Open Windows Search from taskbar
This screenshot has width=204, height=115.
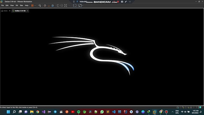coord(14,112)
